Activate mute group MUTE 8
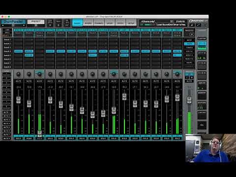Screen dimensions: 236x177 (x=7, y=139)
